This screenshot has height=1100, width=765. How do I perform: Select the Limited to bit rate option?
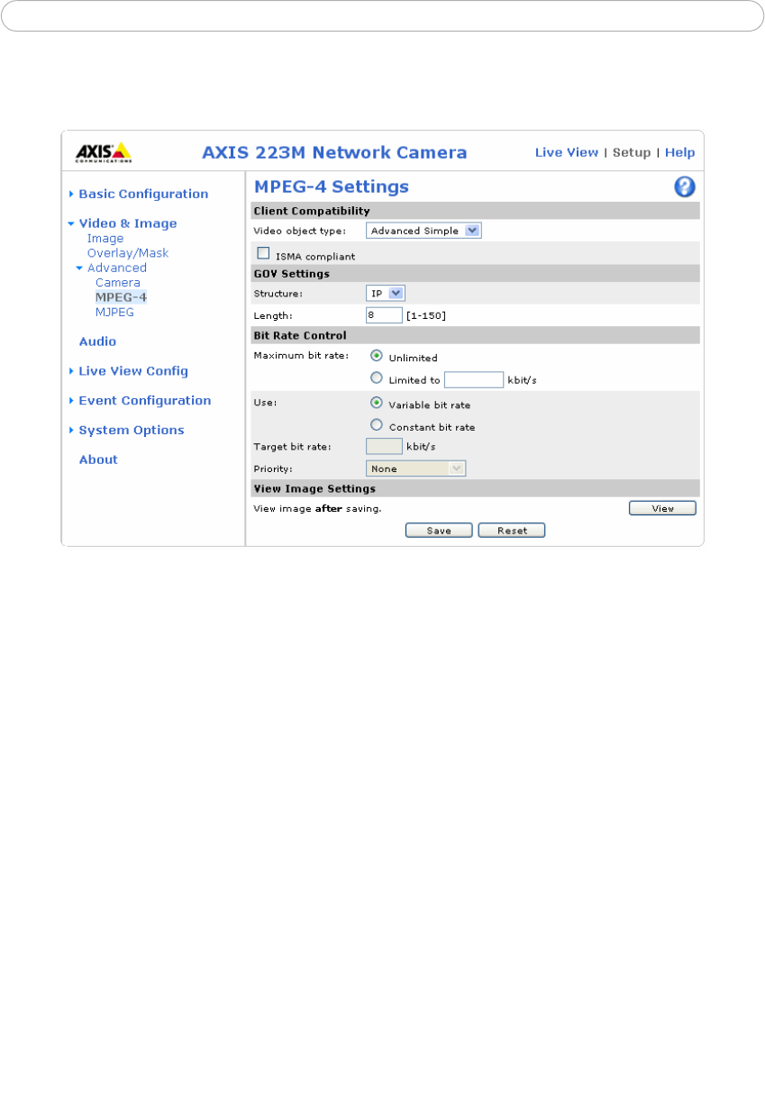pos(377,379)
